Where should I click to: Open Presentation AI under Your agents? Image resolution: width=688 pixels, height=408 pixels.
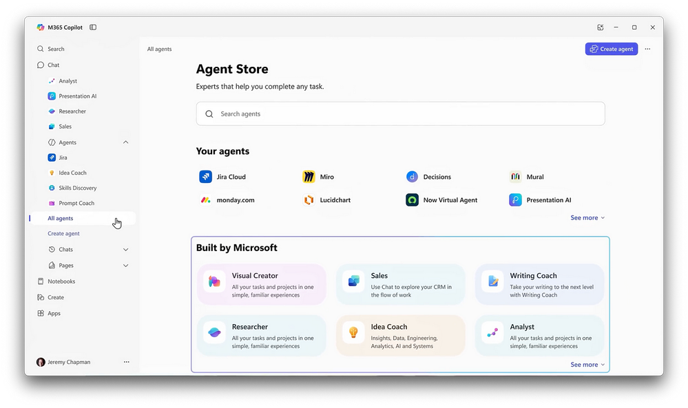coord(540,200)
